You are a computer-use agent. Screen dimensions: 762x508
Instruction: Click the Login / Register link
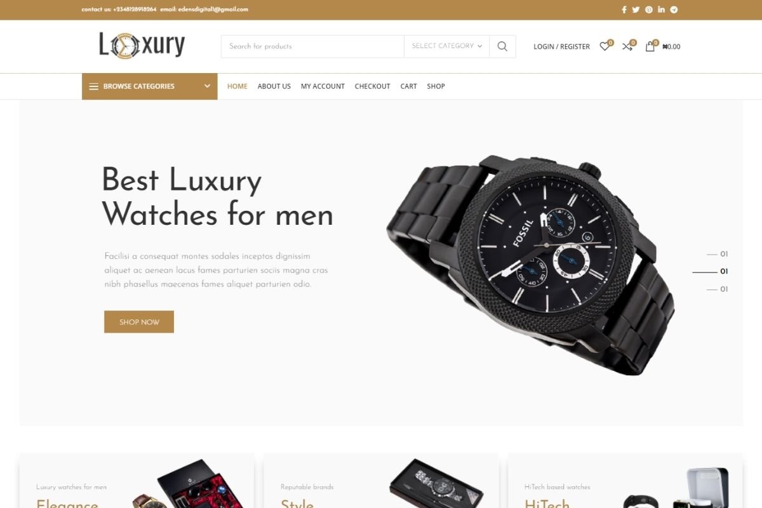tap(561, 46)
